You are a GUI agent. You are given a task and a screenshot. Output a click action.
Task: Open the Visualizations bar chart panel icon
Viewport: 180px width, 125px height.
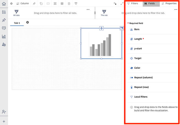tap(4, 36)
